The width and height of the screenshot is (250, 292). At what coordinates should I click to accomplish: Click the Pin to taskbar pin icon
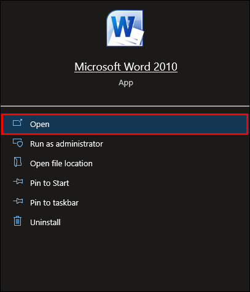point(18,201)
